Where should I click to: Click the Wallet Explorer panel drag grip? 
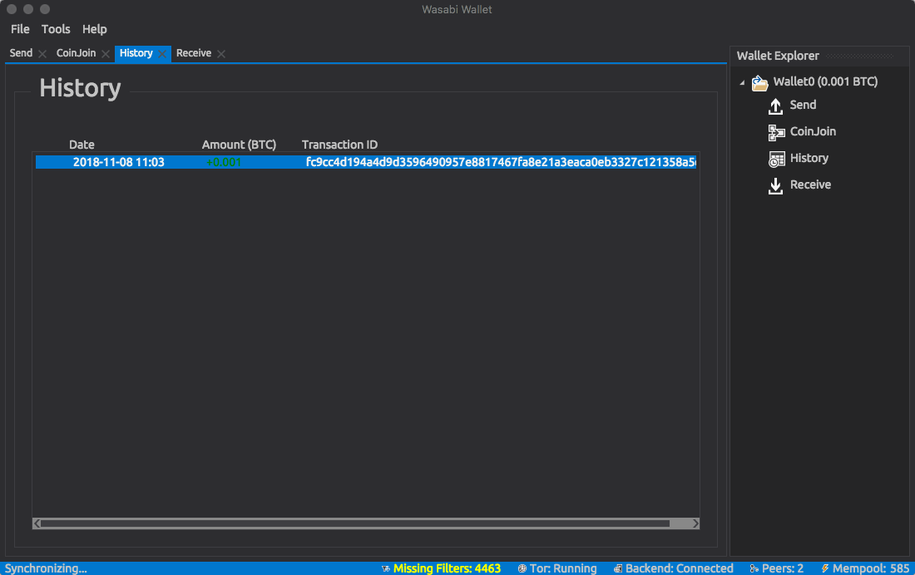point(860,56)
